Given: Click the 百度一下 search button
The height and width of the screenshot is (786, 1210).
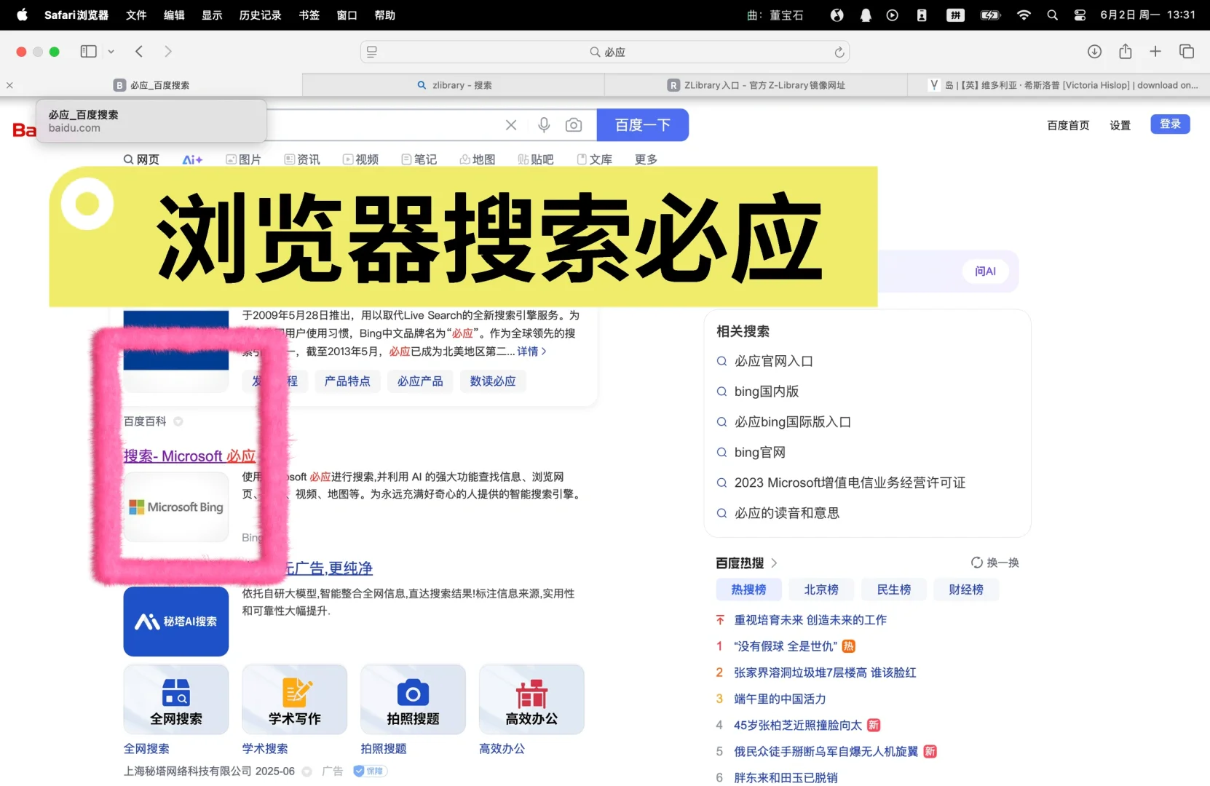Looking at the screenshot, I should tap(643, 125).
